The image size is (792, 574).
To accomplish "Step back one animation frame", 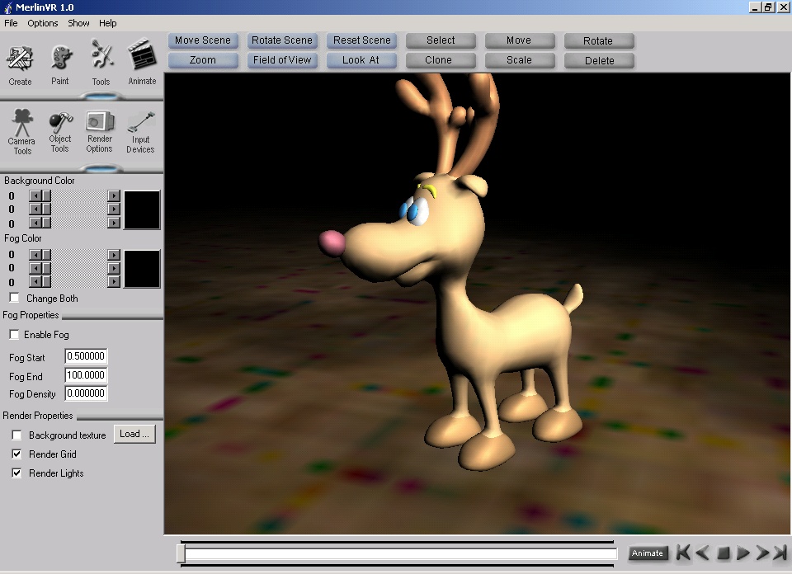I will (702, 553).
